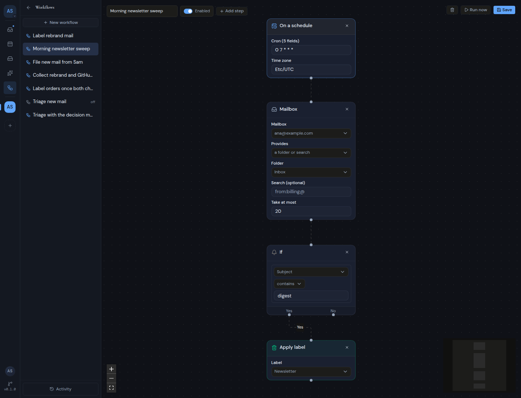Toggle the Enabled switch off

[x=188, y=11]
